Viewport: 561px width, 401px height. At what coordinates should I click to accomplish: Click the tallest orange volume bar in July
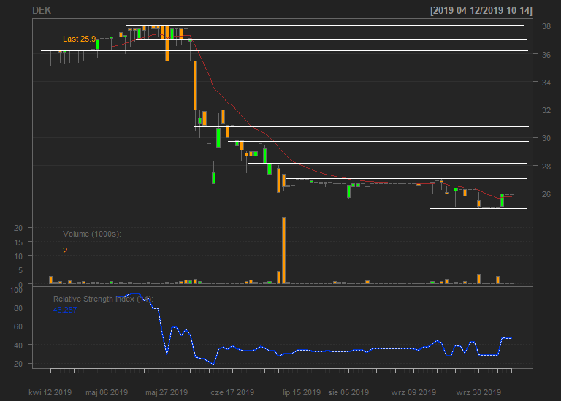[283, 251]
